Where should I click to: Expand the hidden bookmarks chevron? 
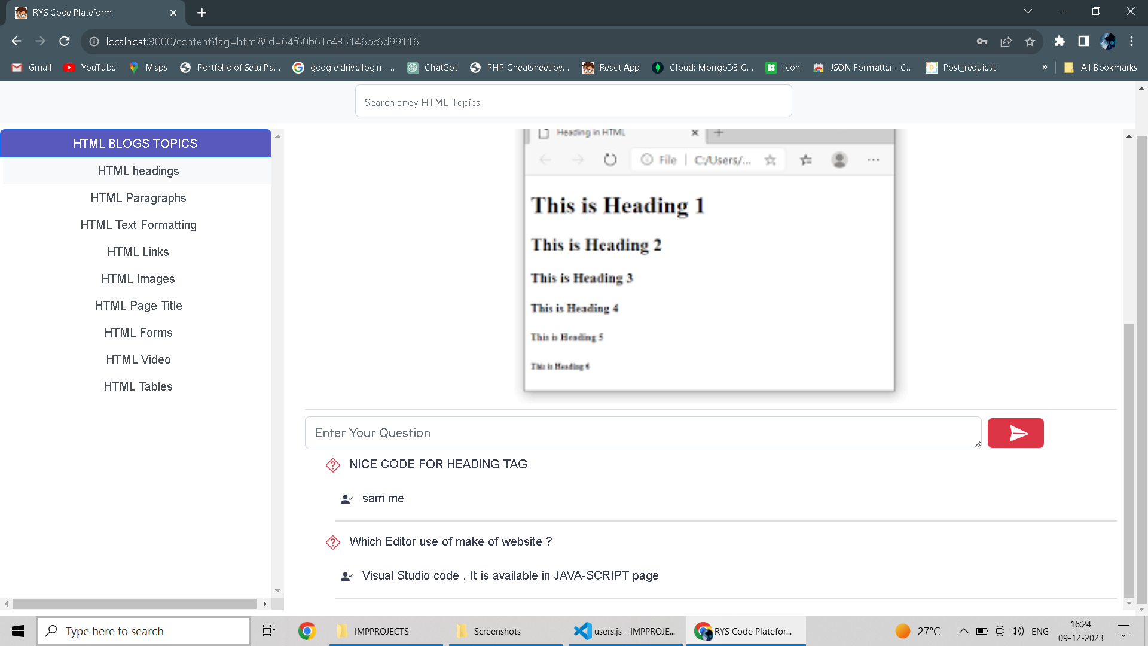tap(1045, 68)
